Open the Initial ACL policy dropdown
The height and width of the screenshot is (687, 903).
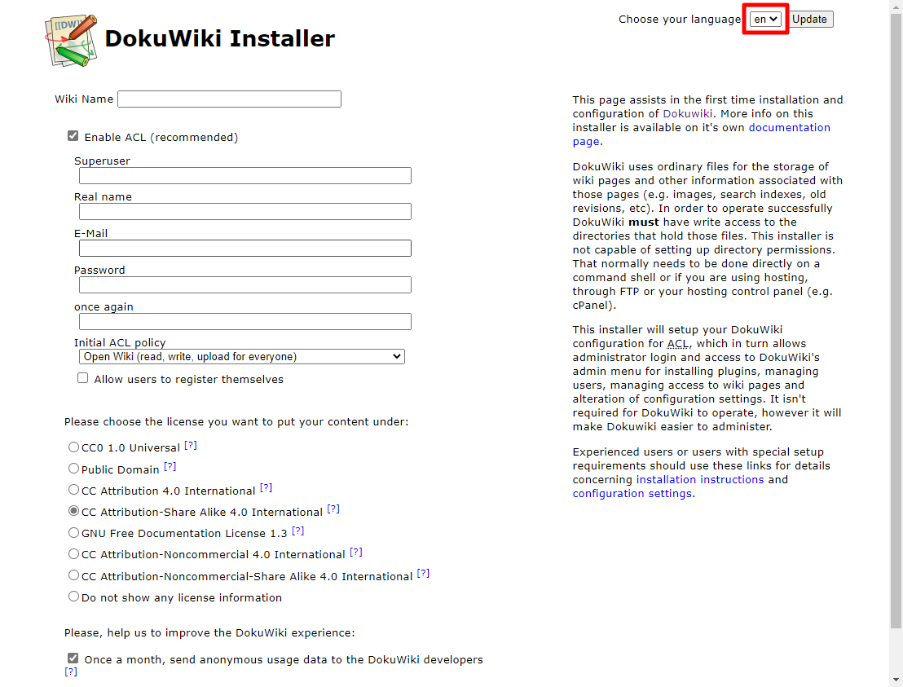click(x=240, y=356)
